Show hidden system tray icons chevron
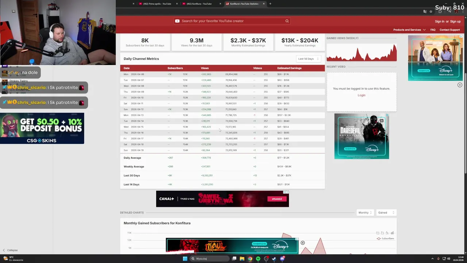This screenshot has width=467, height=263. pyautogui.click(x=432, y=259)
